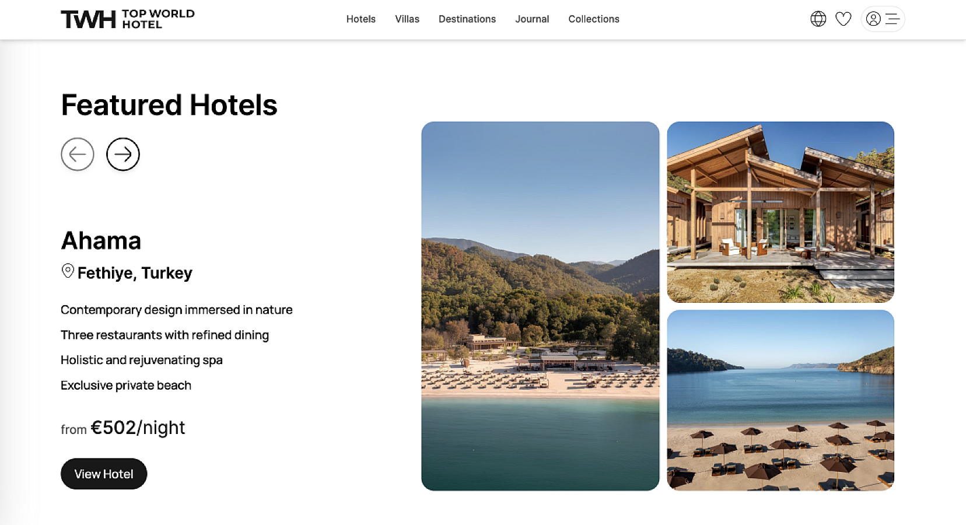The image size is (966, 525).
Task: Click the View Hotel button
Action: (104, 474)
